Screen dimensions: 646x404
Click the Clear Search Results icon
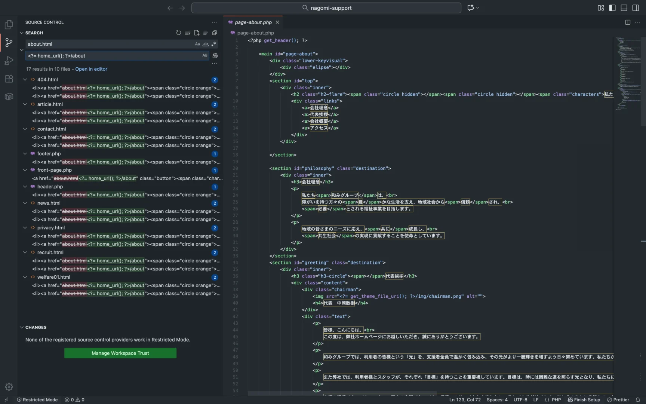(x=188, y=33)
